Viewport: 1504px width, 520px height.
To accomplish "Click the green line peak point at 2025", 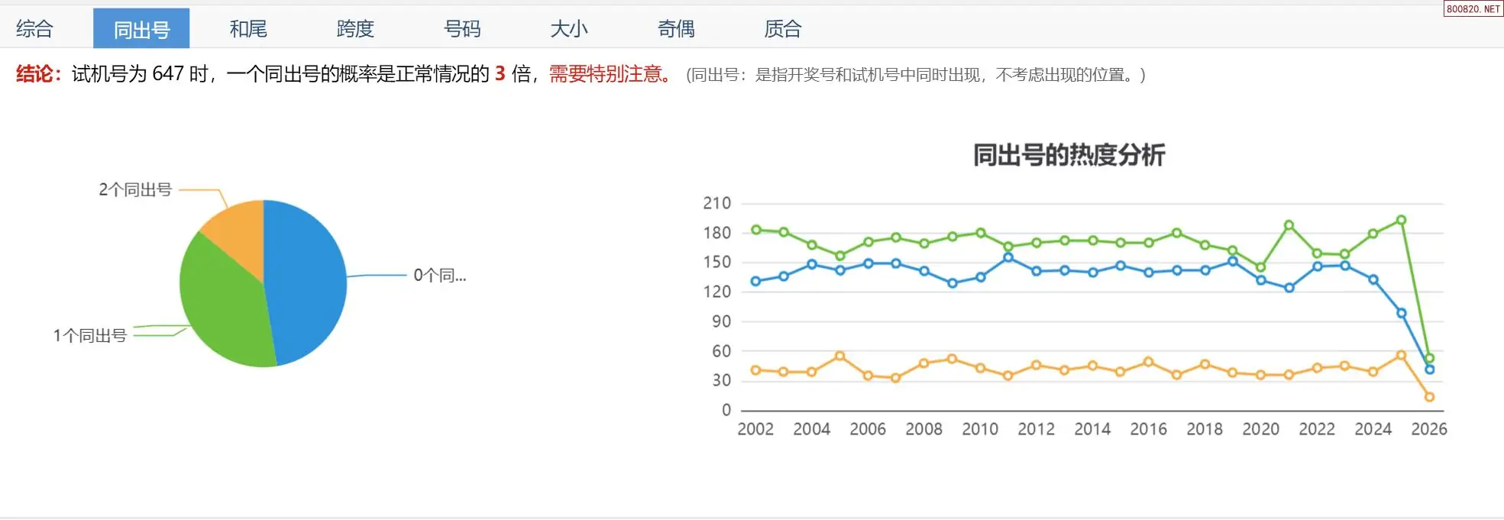I will click(x=1401, y=220).
